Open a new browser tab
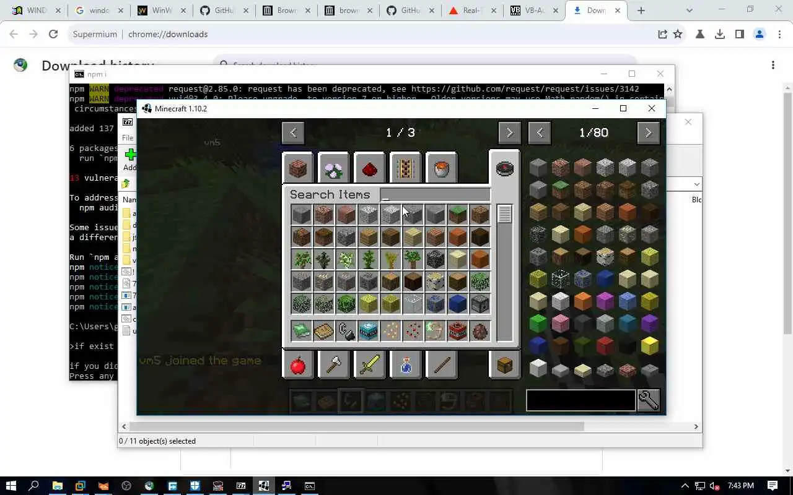 click(641, 11)
